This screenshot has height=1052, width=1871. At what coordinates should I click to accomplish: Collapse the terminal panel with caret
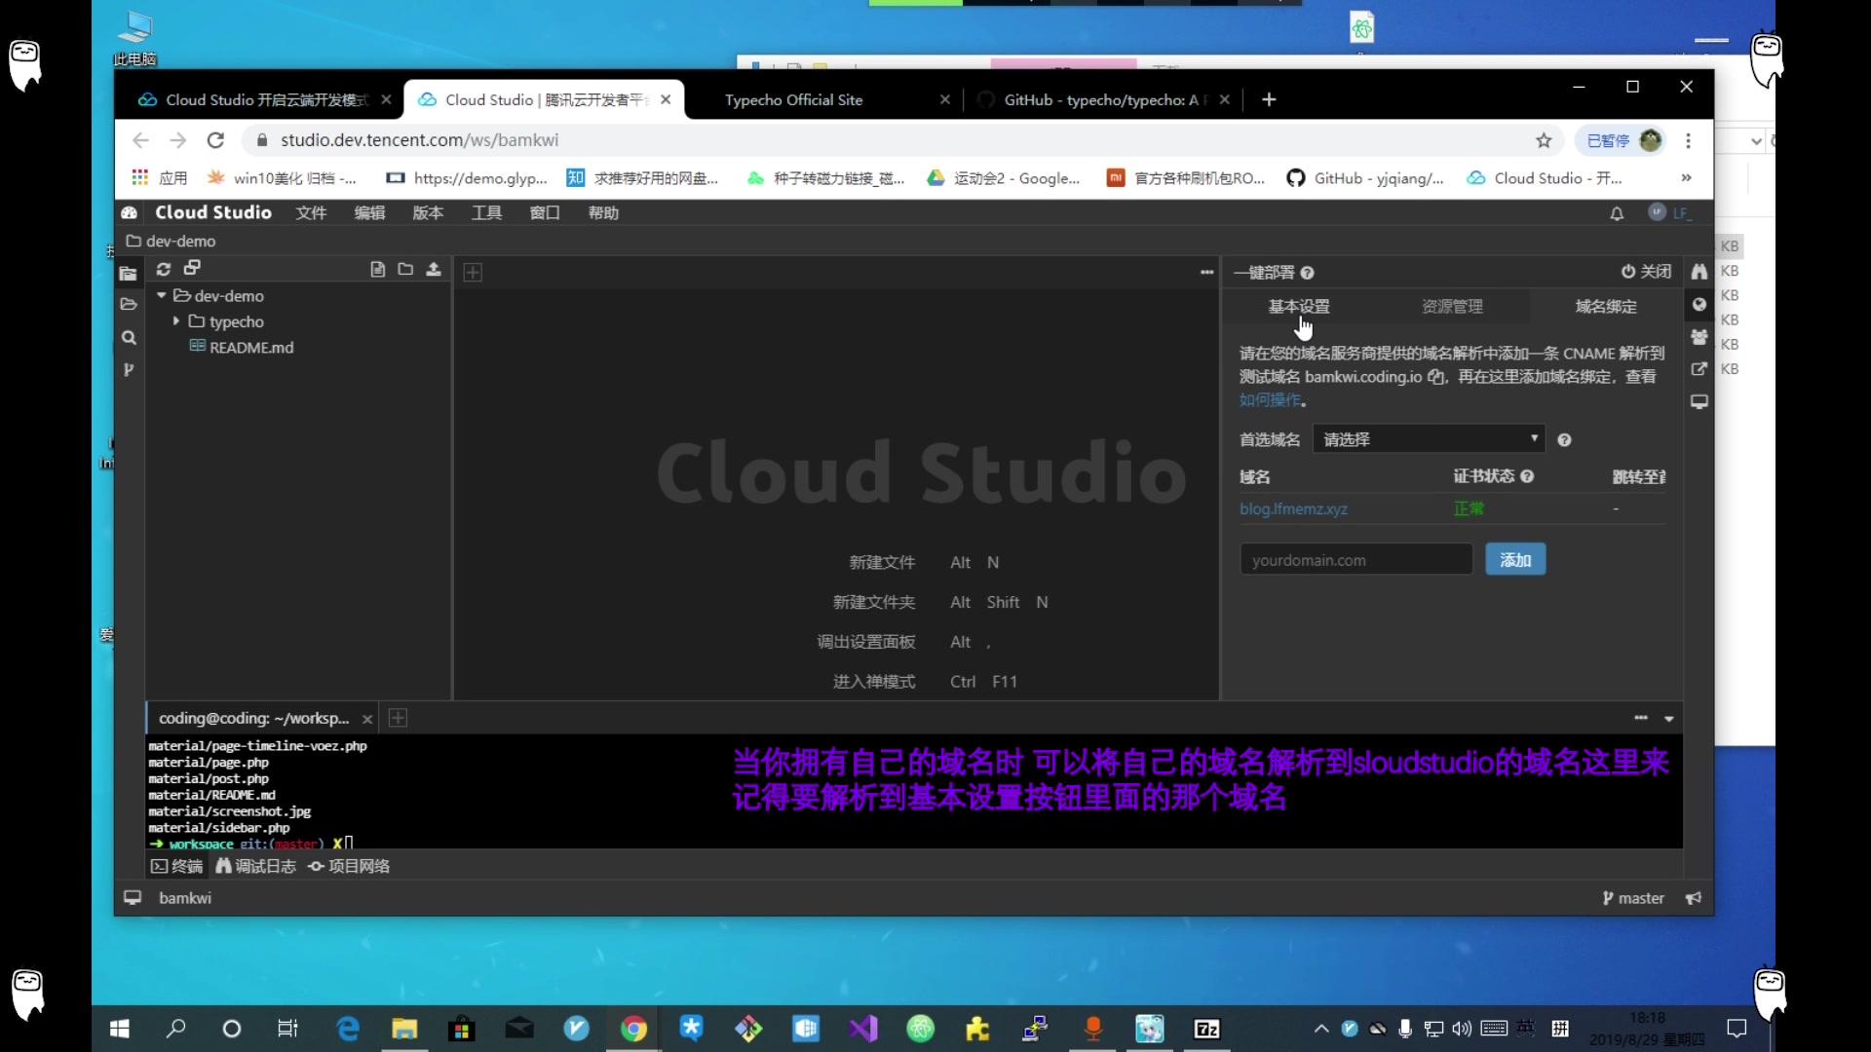click(x=1669, y=719)
